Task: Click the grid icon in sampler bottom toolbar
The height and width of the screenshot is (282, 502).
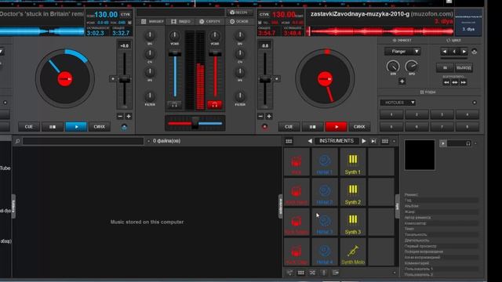Action: click(301, 273)
